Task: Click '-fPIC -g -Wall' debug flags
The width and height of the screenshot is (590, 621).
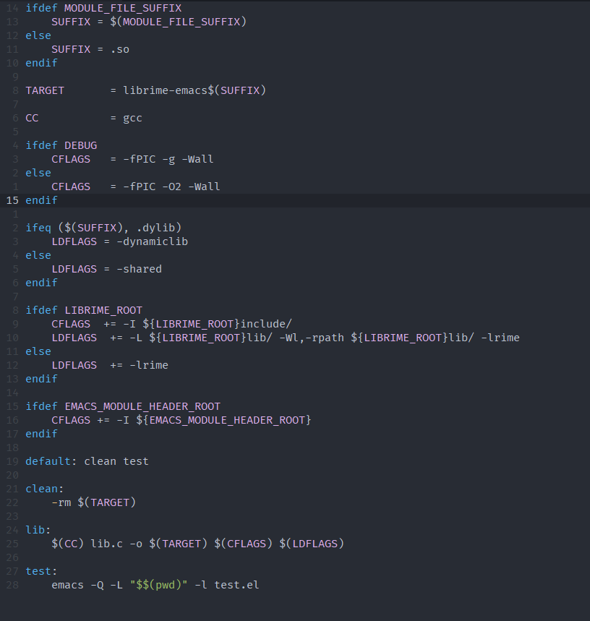Action: click(x=168, y=159)
